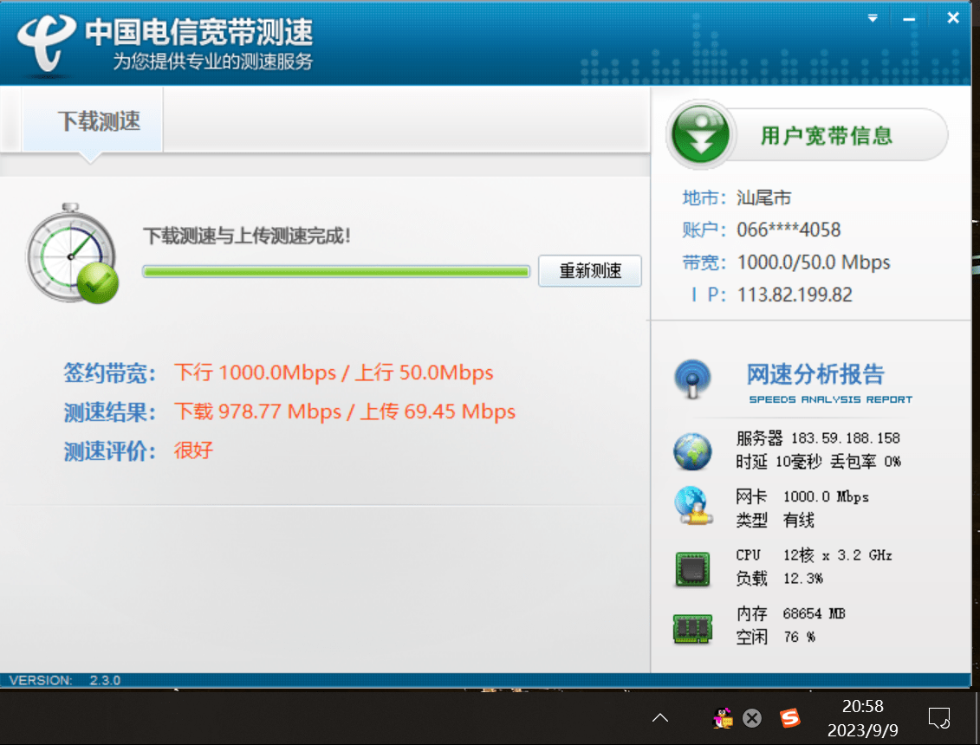Open the Sogou input method tray icon
The height and width of the screenshot is (745, 980).
click(x=789, y=718)
